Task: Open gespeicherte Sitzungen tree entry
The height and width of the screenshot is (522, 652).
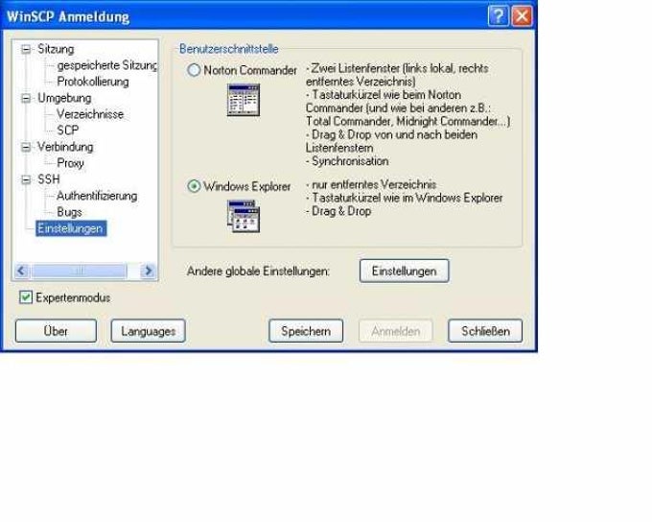Action: coord(106,65)
